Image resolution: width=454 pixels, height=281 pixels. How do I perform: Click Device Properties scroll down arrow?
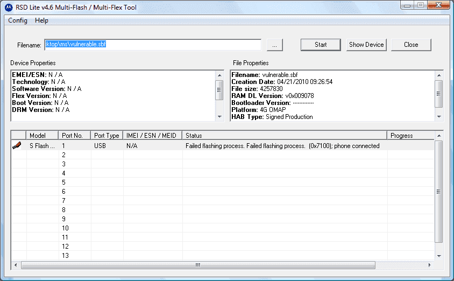(x=219, y=117)
